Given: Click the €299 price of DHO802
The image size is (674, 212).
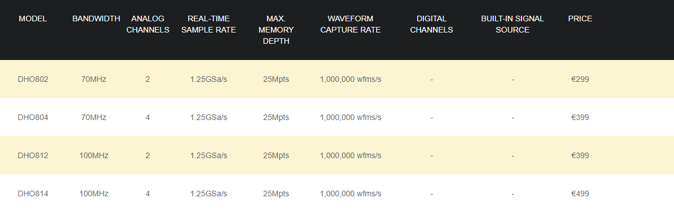Looking at the screenshot, I should [x=580, y=79].
